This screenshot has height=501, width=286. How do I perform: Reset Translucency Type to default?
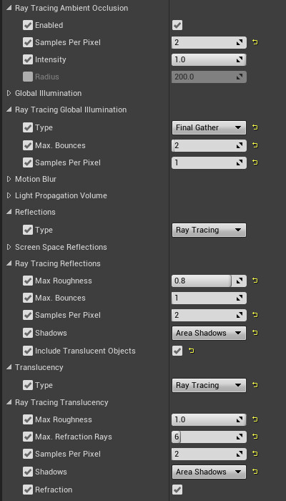click(255, 385)
